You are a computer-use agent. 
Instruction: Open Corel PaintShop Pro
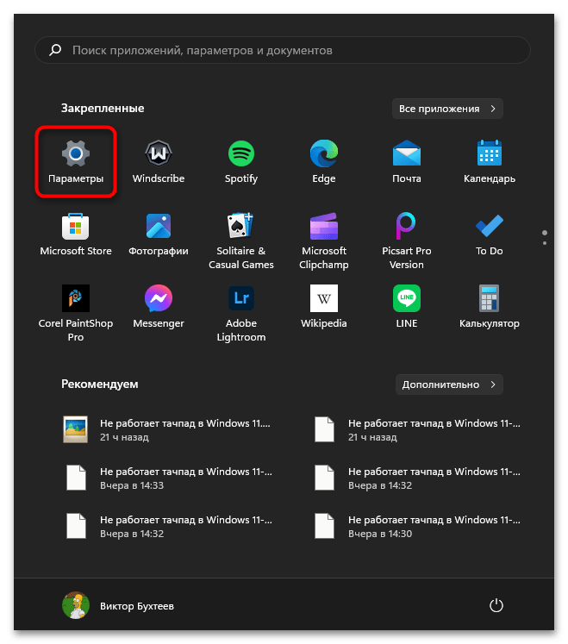(76, 313)
